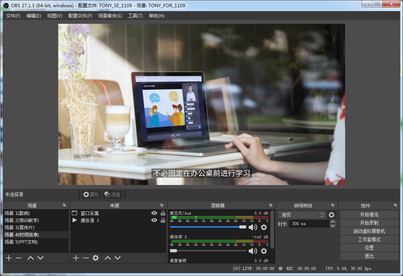
Task: Select the 媒体源 3 source row
Action: pyautogui.click(x=118, y=220)
